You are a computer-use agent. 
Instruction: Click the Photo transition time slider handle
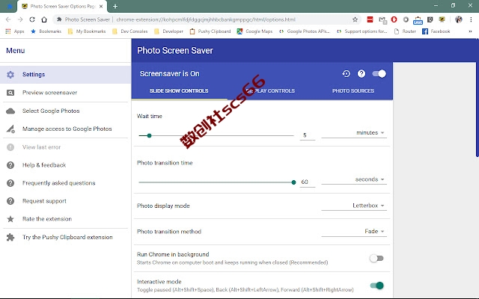click(293, 182)
